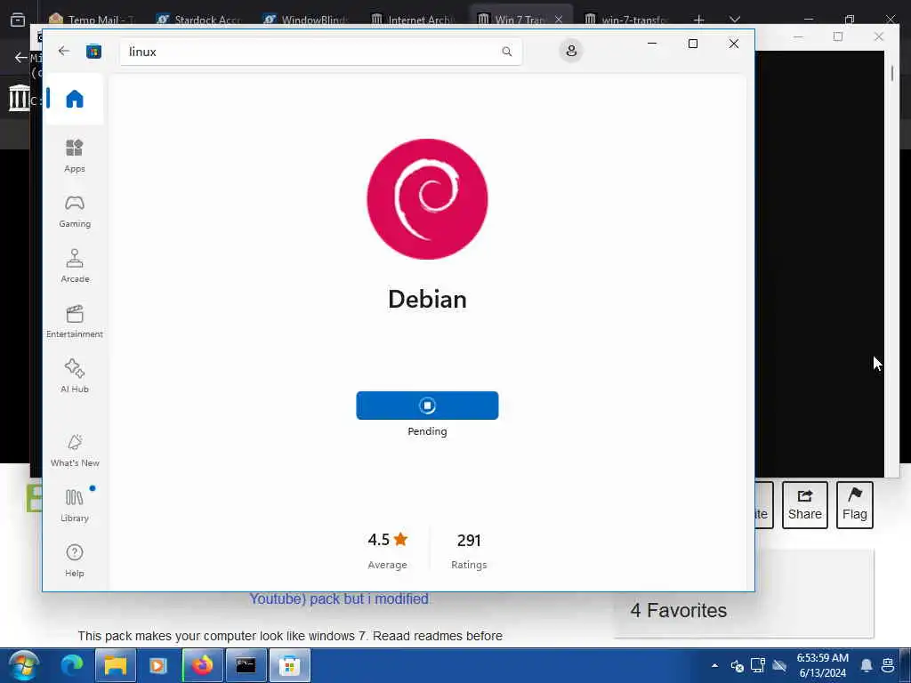Click the linux search field
Image resolution: width=911 pixels, height=683 pixels.
coord(320,52)
